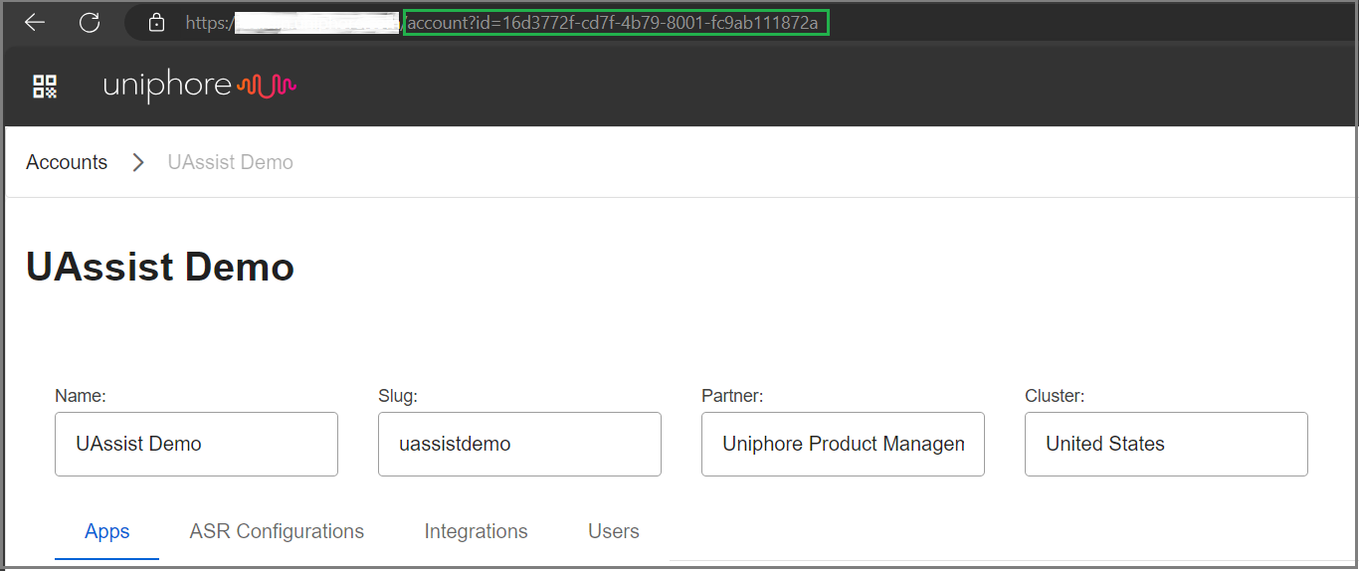Click the padlock site info icon
The width and height of the screenshot is (1359, 571).
click(156, 22)
